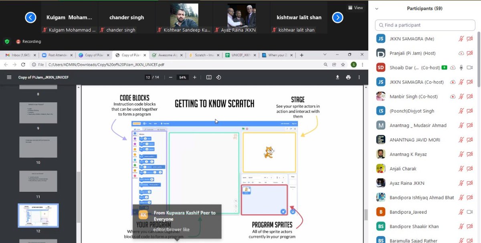The image size is (481, 243).
Task: Select Ayaz Raina JKKN video tile
Action: (242, 18)
